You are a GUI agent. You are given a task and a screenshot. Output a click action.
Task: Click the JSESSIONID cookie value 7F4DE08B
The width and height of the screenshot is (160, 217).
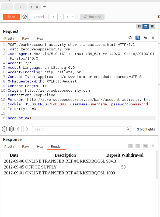[58, 104]
